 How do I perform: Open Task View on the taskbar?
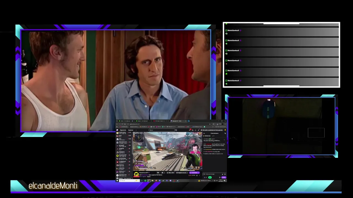pyautogui.click(x=141, y=181)
